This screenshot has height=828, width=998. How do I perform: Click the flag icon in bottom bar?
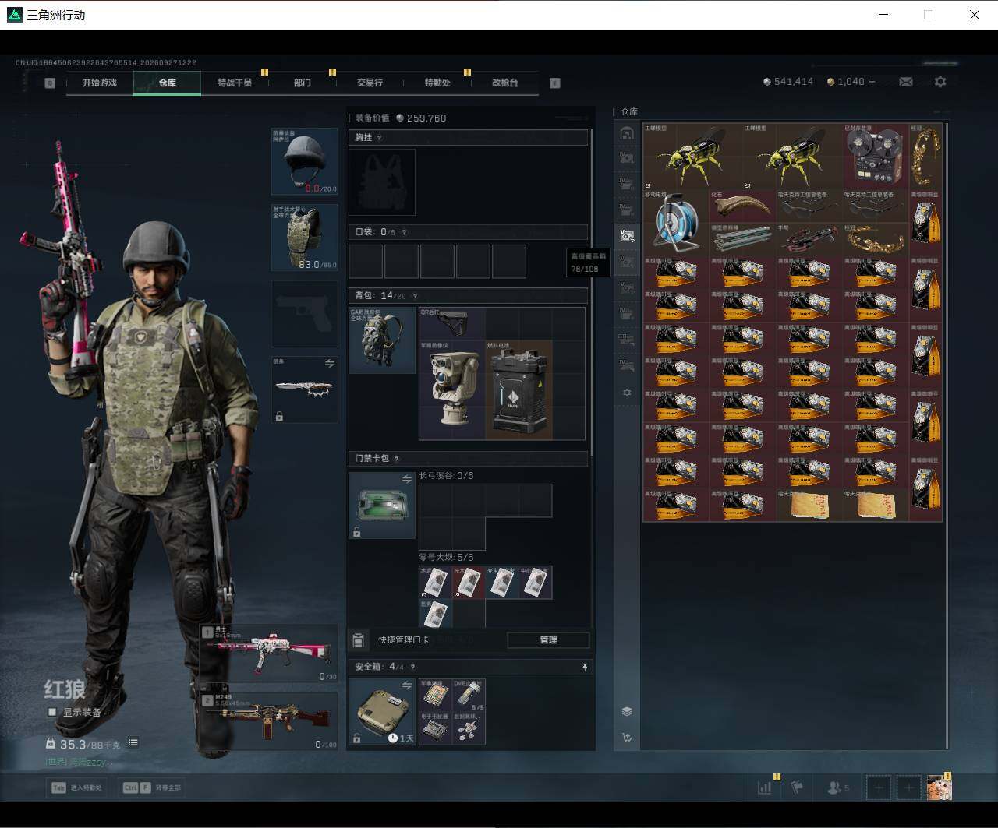[797, 787]
